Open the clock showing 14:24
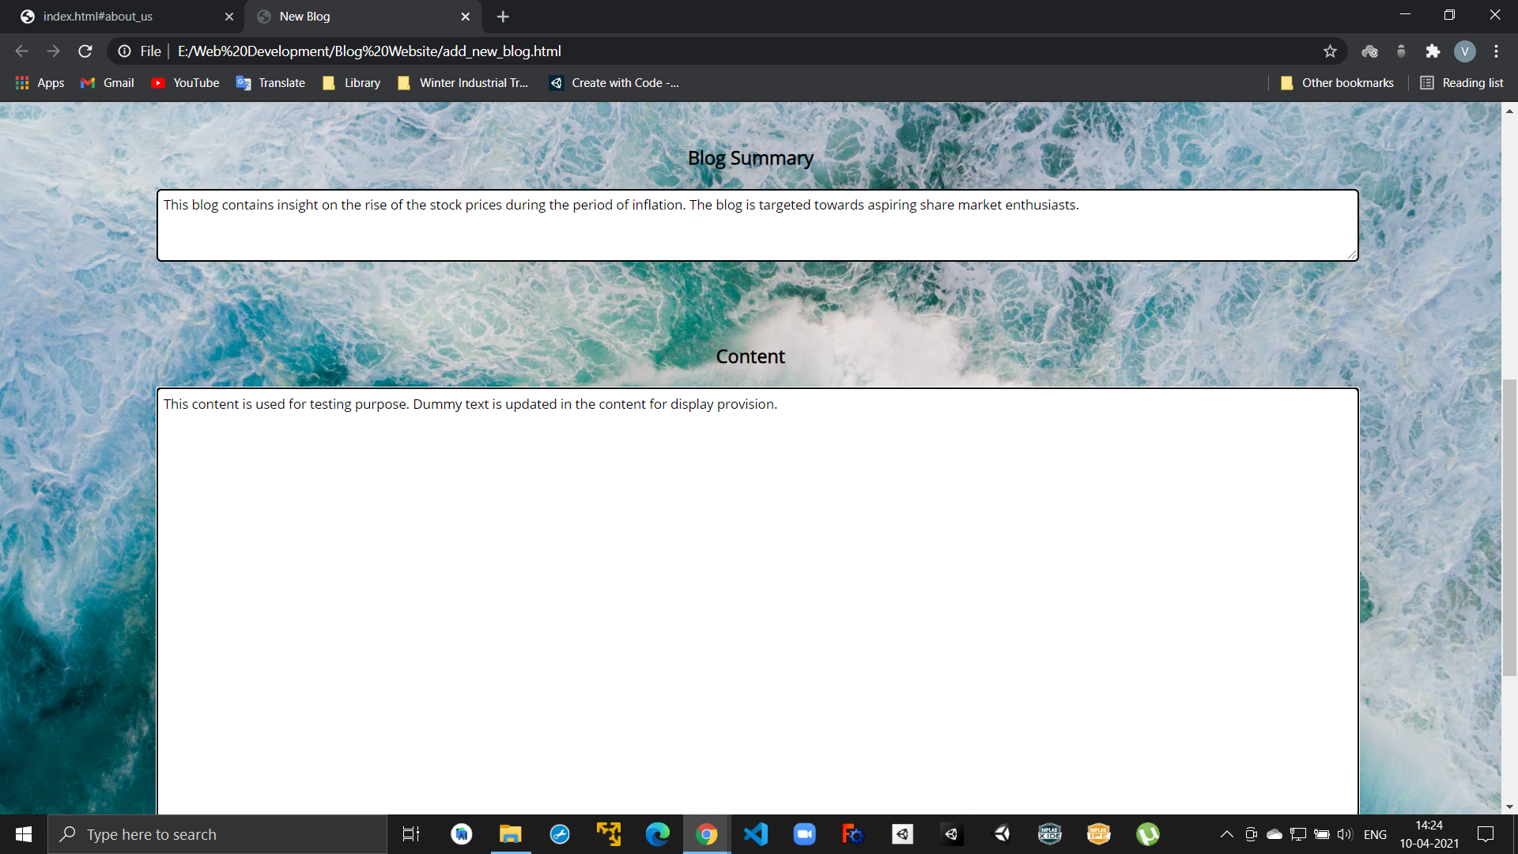This screenshot has width=1518, height=854. (1429, 834)
